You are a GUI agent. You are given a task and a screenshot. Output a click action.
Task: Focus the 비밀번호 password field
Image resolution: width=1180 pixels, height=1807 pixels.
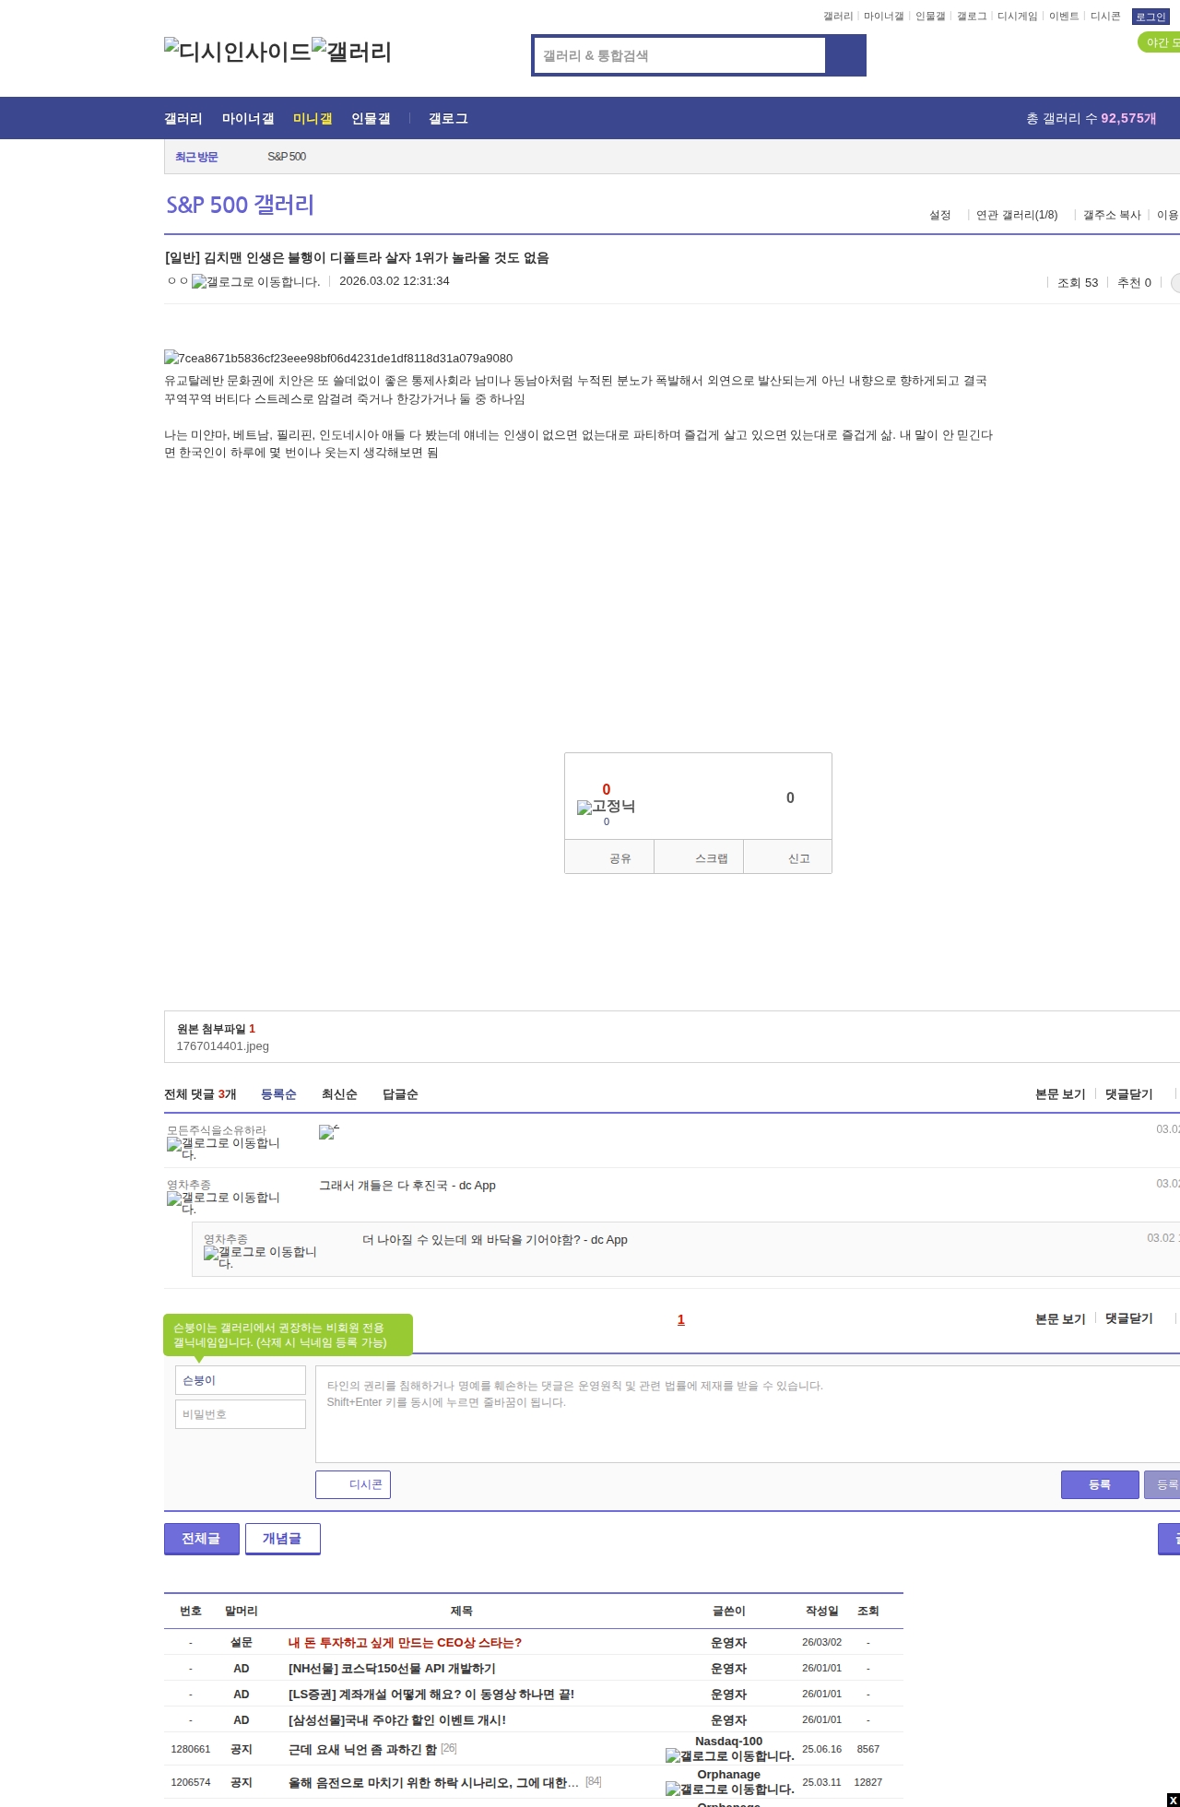pos(240,1414)
